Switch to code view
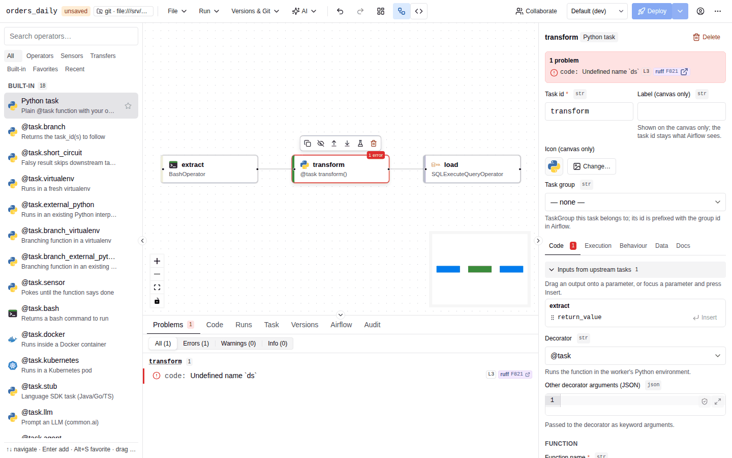This screenshot has width=732, height=458. [x=419, y=11]
